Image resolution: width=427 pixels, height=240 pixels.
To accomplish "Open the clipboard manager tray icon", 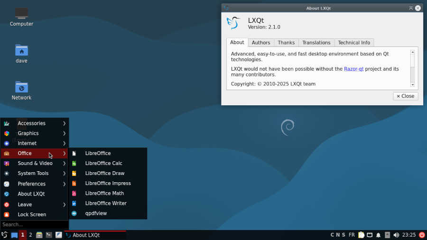I will (x=361, y=235).
